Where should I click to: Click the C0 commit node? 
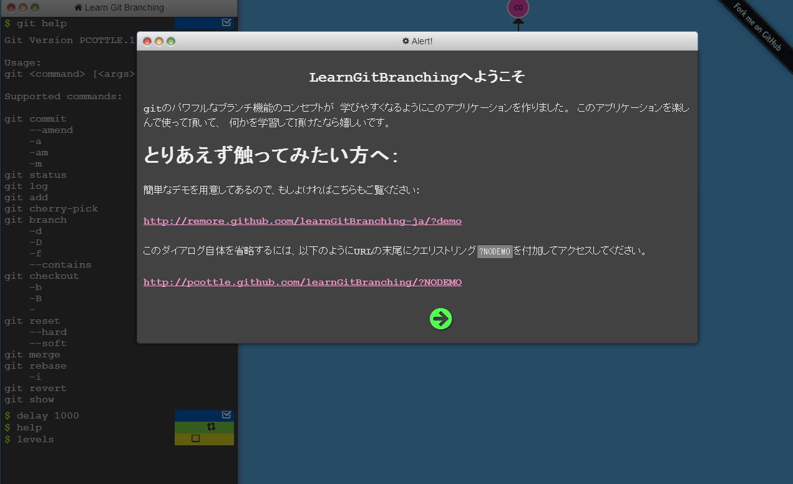[x=518, y=8]
